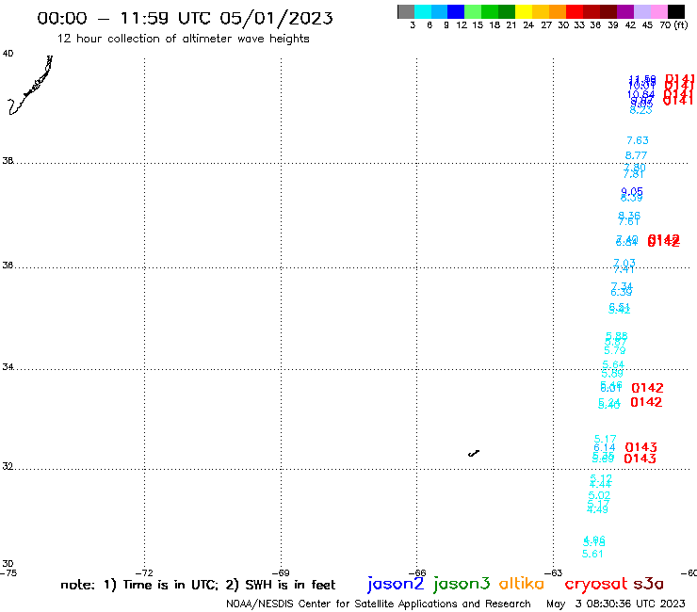Viewport: 697px width, 612px height.
Task: Select the cryosat satellite label
Action: [x=596, y=584]
